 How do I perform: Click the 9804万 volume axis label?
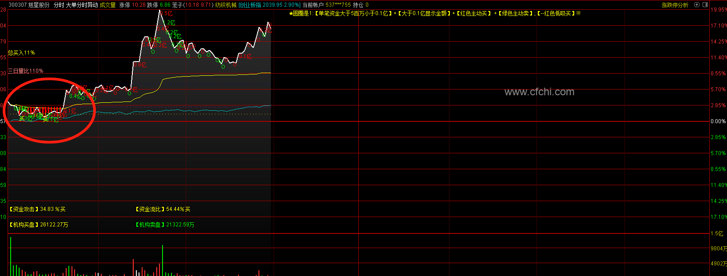(x=719, y=249)
